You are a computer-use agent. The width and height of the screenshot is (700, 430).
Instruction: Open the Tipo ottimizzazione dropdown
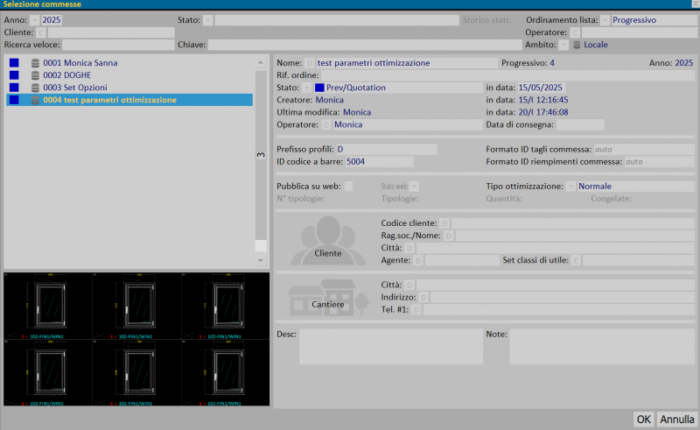click(x=571, y=187)
